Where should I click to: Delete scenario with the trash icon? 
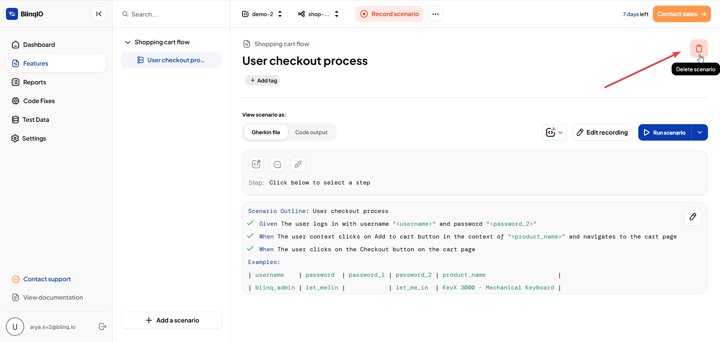pyautogui.click(x=699, y=48)
